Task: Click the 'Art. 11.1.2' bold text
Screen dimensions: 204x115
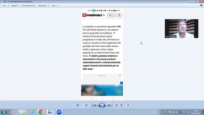Action: tap(102, 28)
